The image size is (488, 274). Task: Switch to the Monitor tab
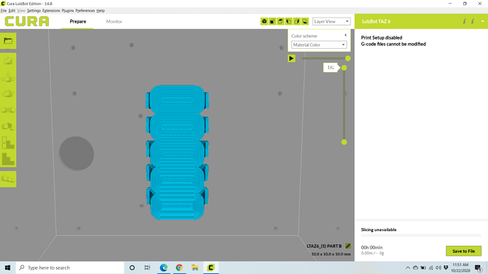point(114,21)
